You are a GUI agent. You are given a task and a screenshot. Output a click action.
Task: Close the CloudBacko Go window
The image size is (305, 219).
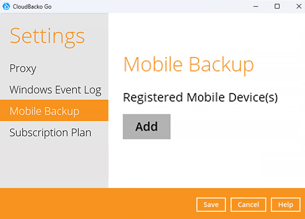[x=297, y=6]
